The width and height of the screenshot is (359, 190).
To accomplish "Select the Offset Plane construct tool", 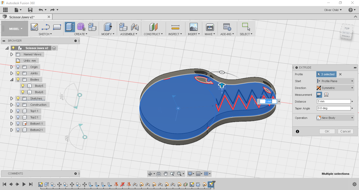I will 153,27.
